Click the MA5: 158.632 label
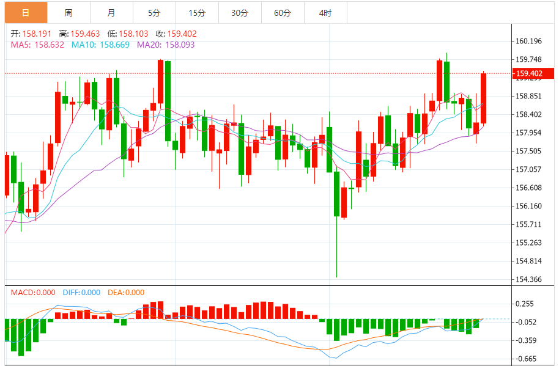Image resolution: width=559 pixels, height=366 pixels. point(37,45)
